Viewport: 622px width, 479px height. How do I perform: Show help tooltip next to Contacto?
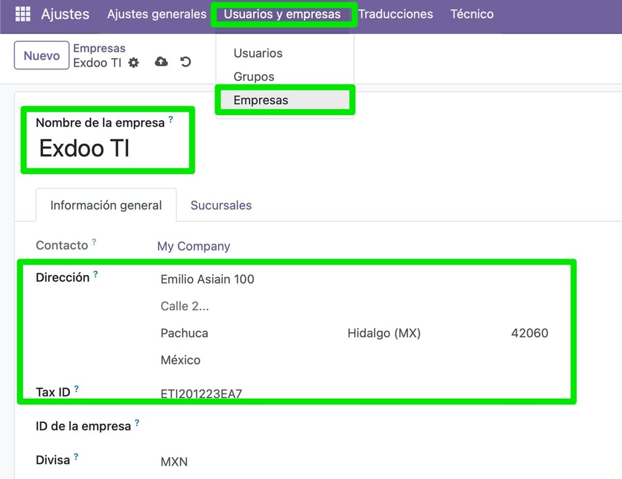94,242
